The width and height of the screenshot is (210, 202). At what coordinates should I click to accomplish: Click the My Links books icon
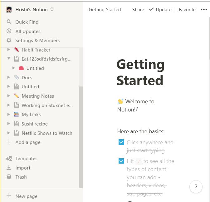click(x=17, y=114)
